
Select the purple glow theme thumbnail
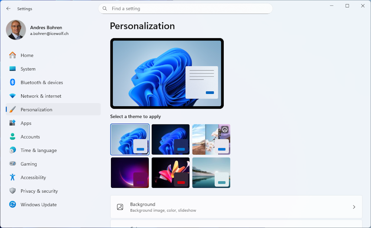tap(130, 173)
